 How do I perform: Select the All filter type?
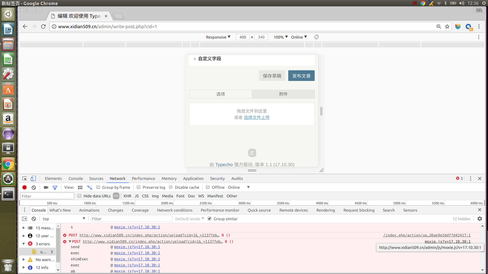[116, 196]
